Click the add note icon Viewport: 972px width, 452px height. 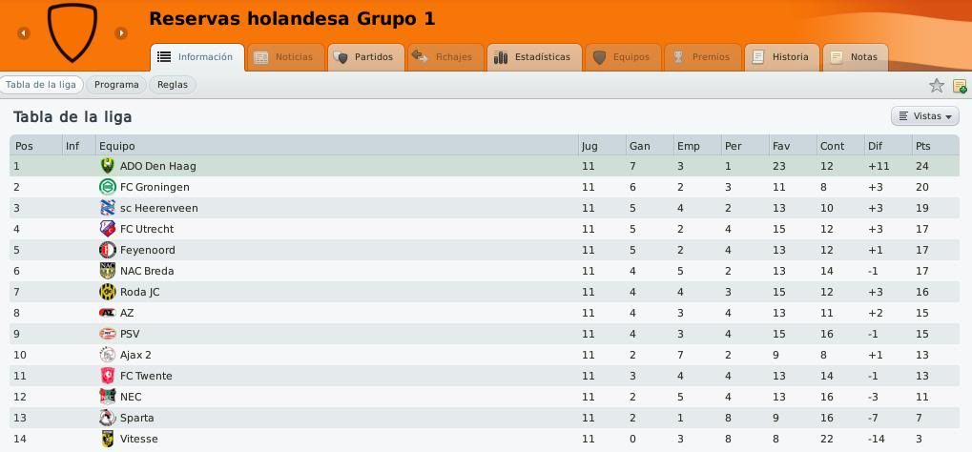pyautogui.click(x=959, y=86)
